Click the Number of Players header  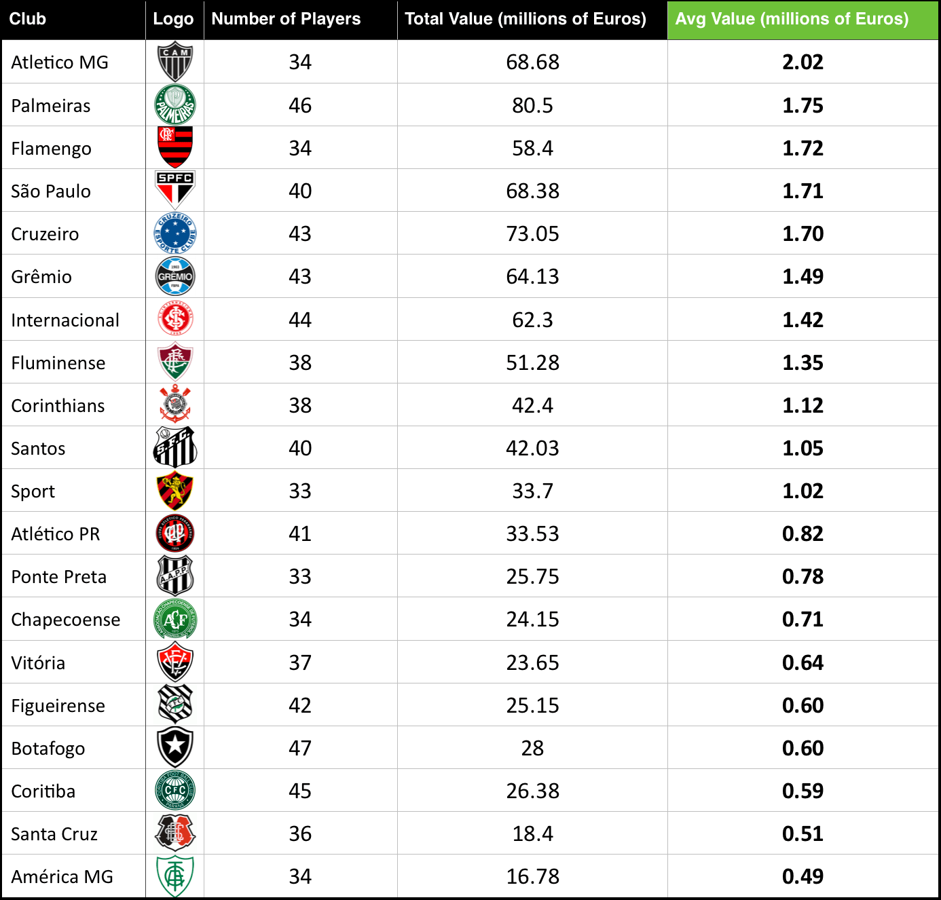(286, 19)
